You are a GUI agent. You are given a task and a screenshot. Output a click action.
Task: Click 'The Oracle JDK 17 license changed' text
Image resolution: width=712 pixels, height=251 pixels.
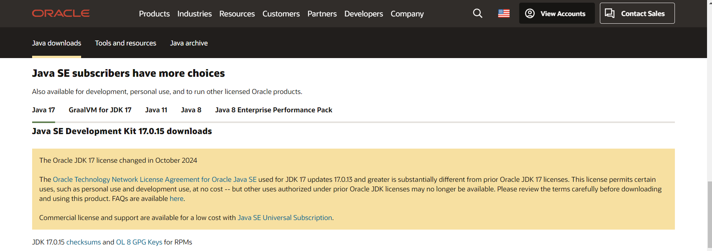[118, 160]
